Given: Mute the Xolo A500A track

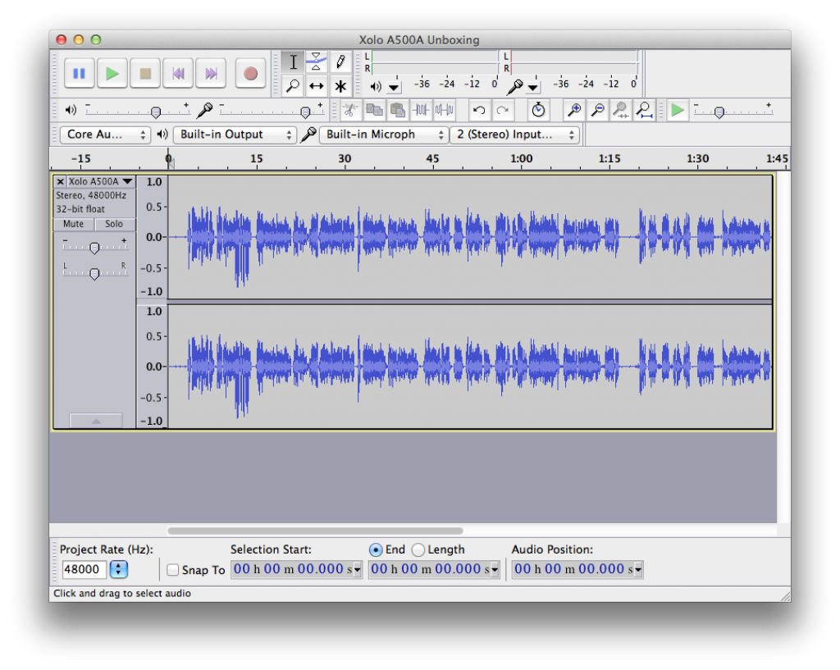Looking at the screenshot, I should coord(74,224).
